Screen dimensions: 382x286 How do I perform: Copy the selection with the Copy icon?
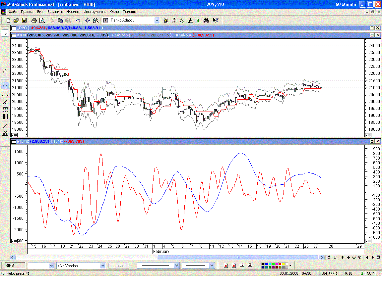click(60, 21)
